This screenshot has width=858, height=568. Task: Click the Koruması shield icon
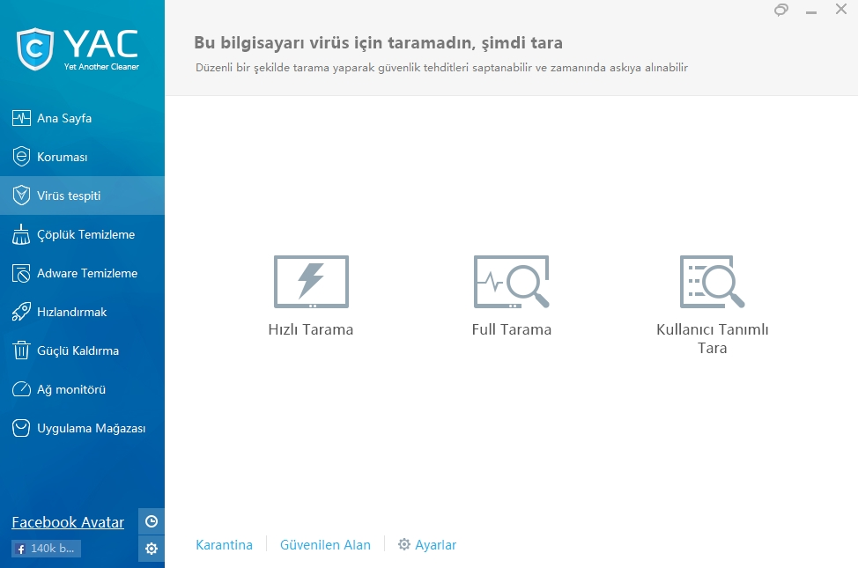(x=21, y=157)
